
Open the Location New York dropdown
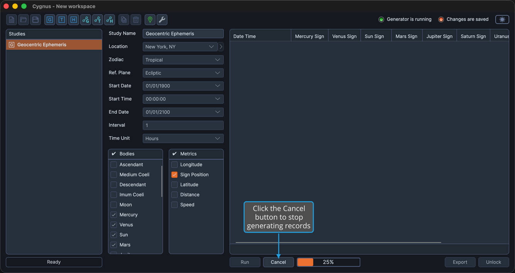(180, 47)
